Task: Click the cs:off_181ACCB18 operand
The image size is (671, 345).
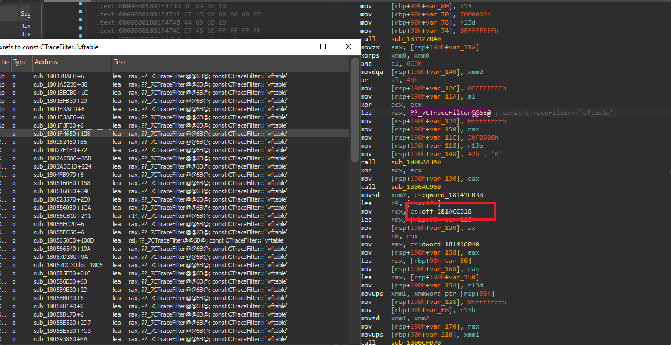Action: [x=440, y=211]
